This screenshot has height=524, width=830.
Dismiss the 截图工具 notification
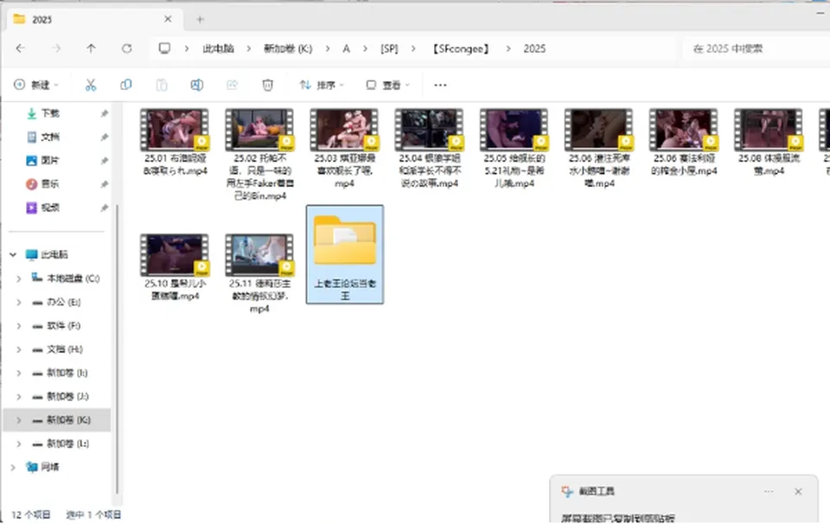click(x=798, y=491)
